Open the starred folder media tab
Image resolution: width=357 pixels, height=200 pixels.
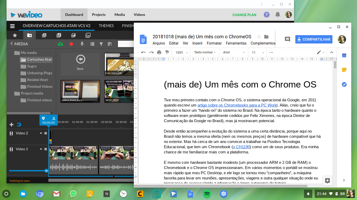click(x=30, y=35)
